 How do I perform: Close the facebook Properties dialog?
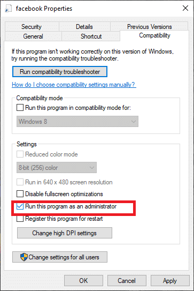(x=185, y=8)
